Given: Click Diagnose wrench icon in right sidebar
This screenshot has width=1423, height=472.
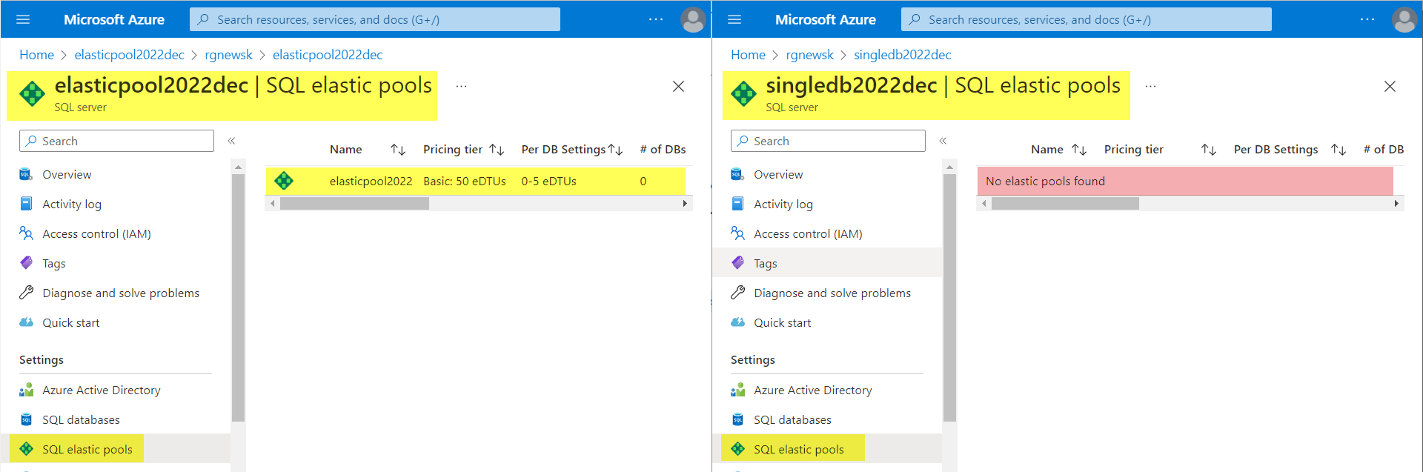Looking at the screenshot, I should pyautogui.click(x=737, y=293).
